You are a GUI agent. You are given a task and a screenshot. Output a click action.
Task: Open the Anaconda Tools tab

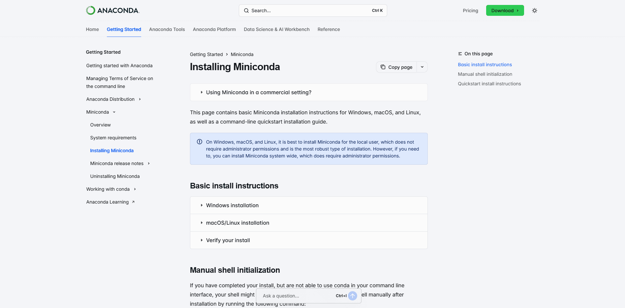(x=167, y=29)
